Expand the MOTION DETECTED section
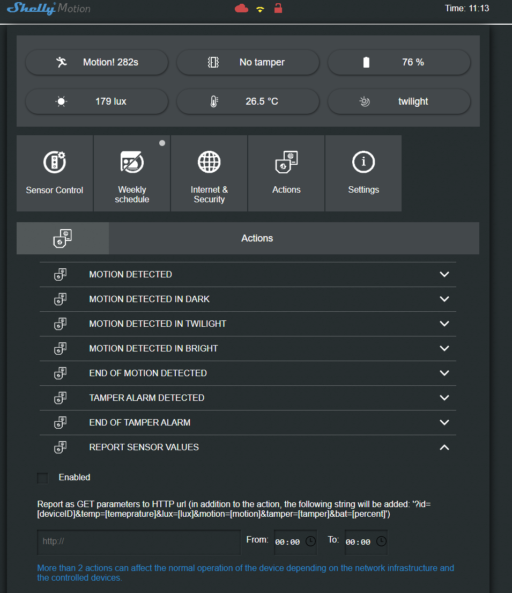The height and width of the screenshot is (593, 512). [x=444, y=274]
